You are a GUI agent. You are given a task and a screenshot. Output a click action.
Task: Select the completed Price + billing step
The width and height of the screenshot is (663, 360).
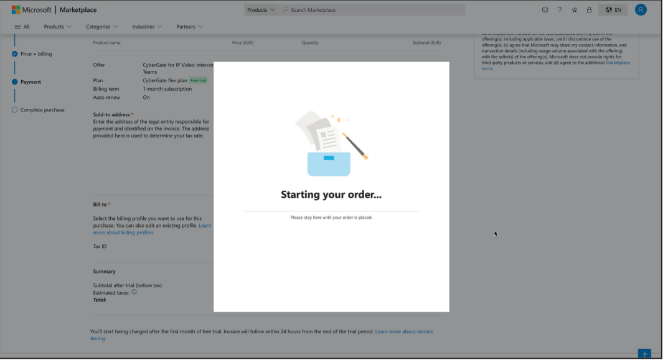[14, 54]
